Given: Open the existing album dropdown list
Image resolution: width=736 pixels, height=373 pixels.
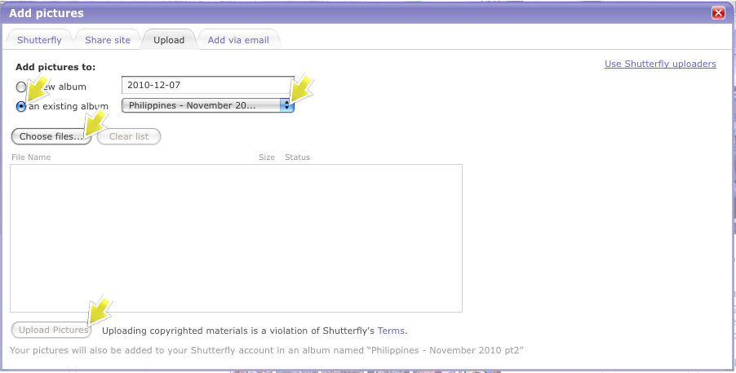Looking at the screenshot, I should pos(208,106).
